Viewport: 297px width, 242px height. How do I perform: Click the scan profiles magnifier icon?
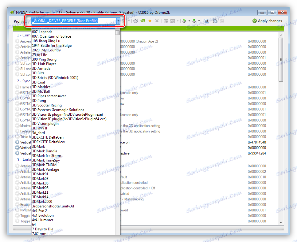[215, 21]
